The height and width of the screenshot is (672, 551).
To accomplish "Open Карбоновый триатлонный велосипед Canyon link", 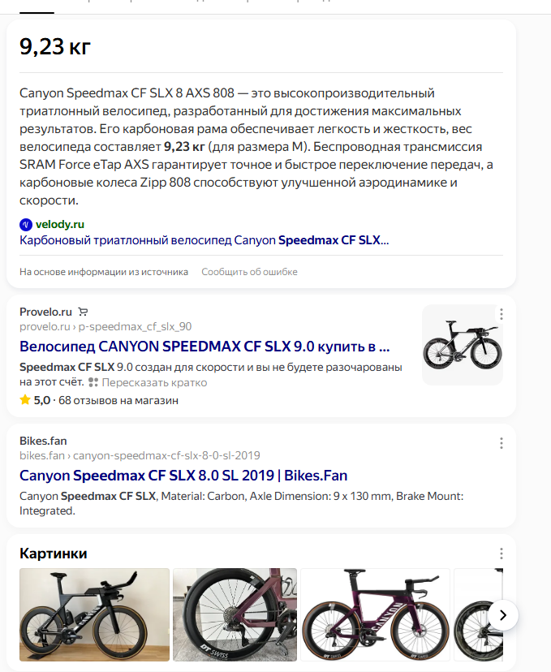I will click(x=204, y=240).
